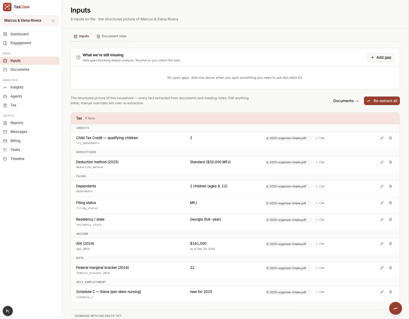Add citation to Residency / state row
Viewport: 409px width, 319px height.
[x=320, y=220]
